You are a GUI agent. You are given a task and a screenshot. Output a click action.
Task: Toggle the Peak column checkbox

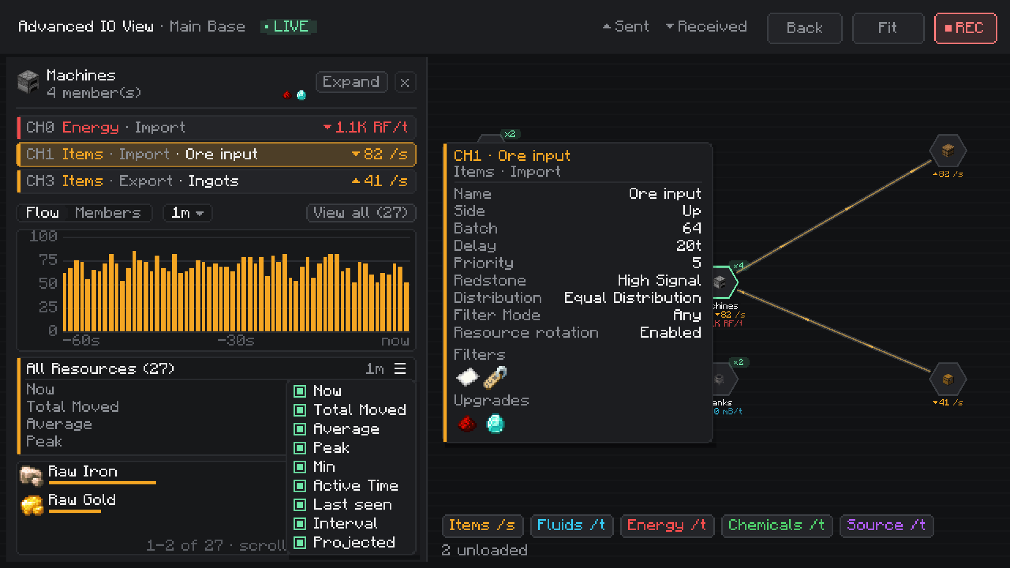300,448
